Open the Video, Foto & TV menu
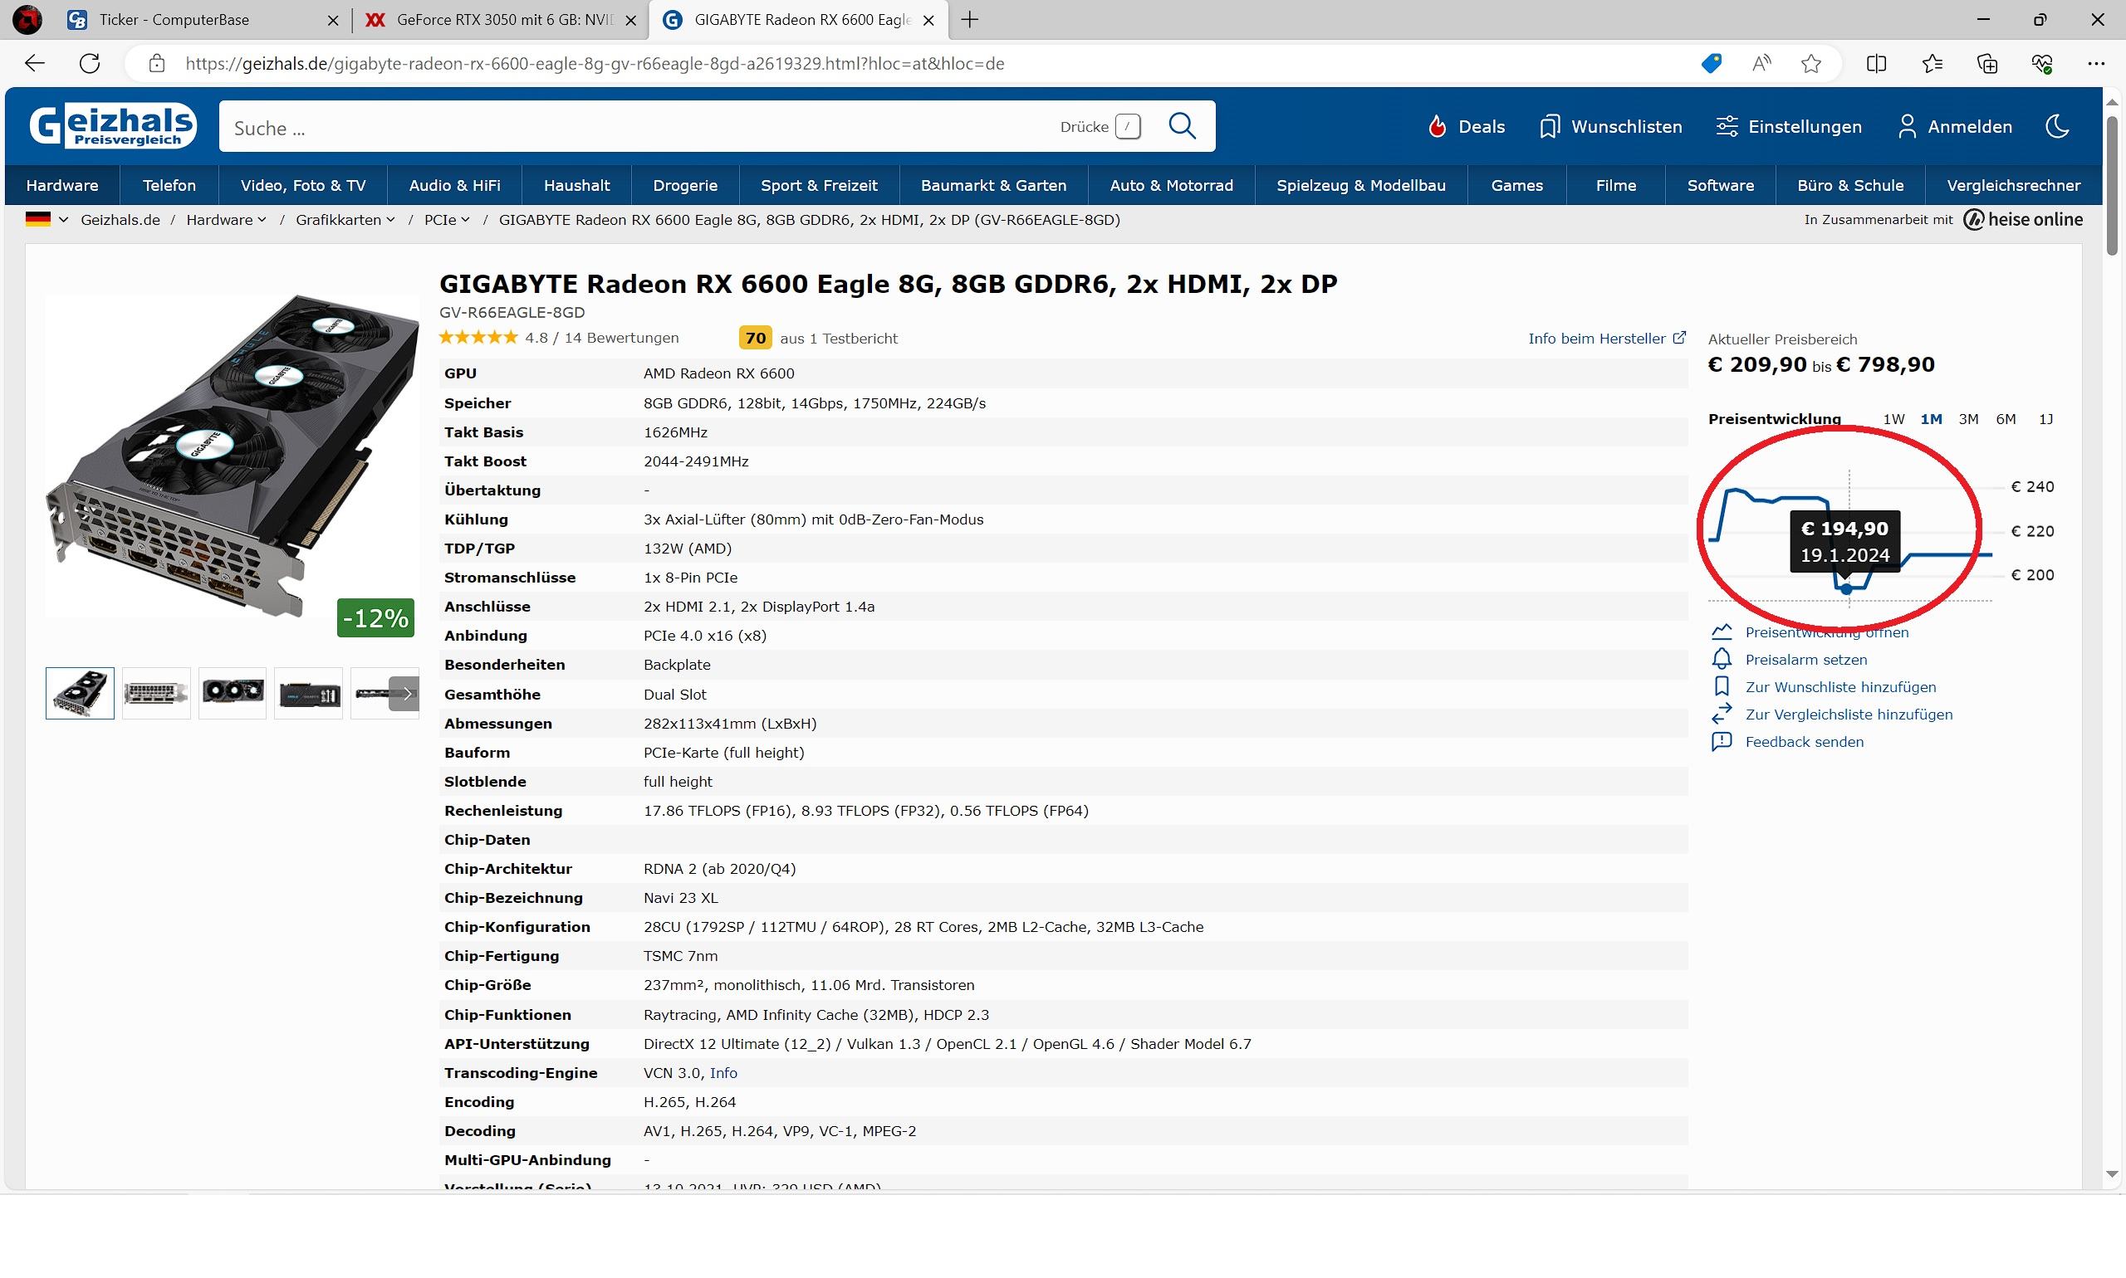 tap(303, 185)
